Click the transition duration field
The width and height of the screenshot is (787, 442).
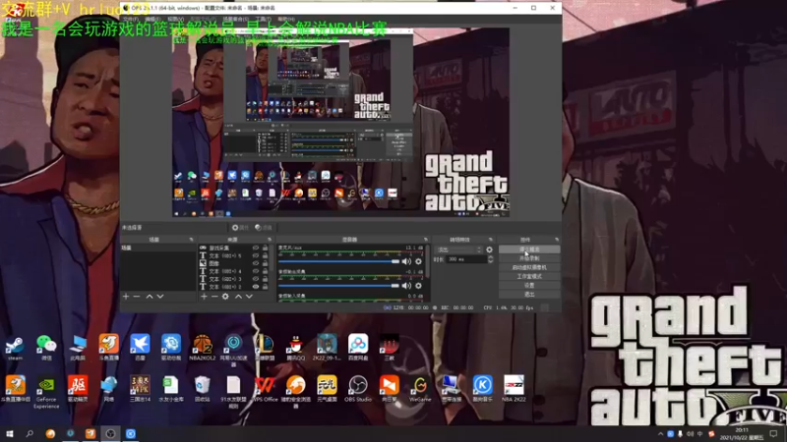pyautogui.click(x=466, y=259)
